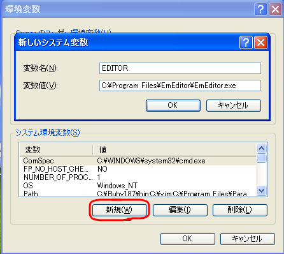Click the C:¥WINDOWS¥system32¥cmd.exe value cell
This screenshot has width=284, height=254.
(x=151, y=161)
